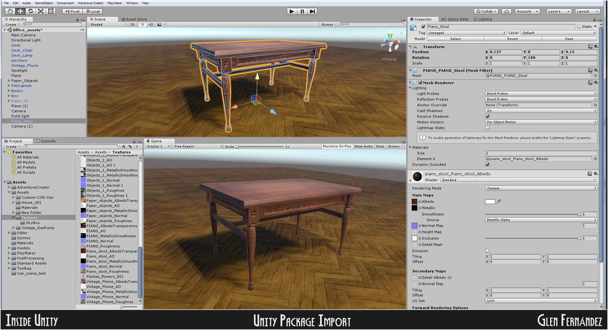Open Cast Shadows dropdown

pyautogui.click(x=541, y=111)
